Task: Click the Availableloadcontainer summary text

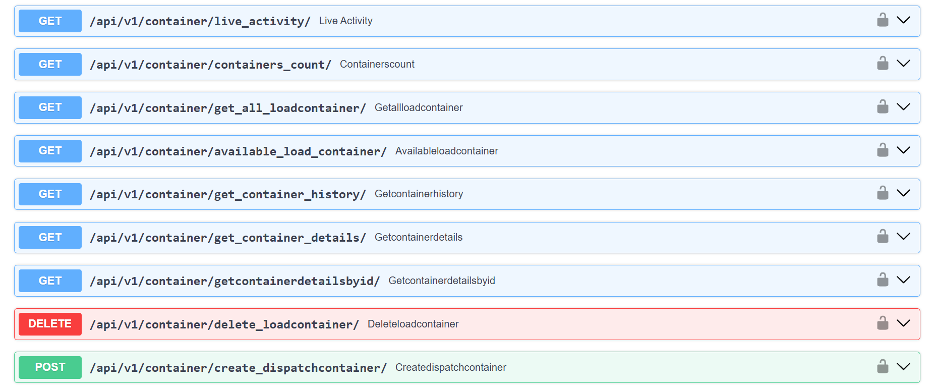Action: pos(446,151)
